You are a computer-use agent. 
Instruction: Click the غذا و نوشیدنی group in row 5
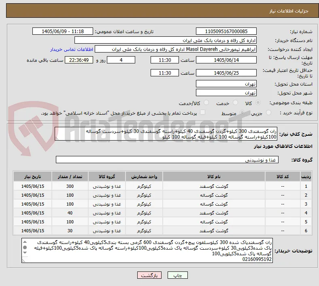pos(107,222)
